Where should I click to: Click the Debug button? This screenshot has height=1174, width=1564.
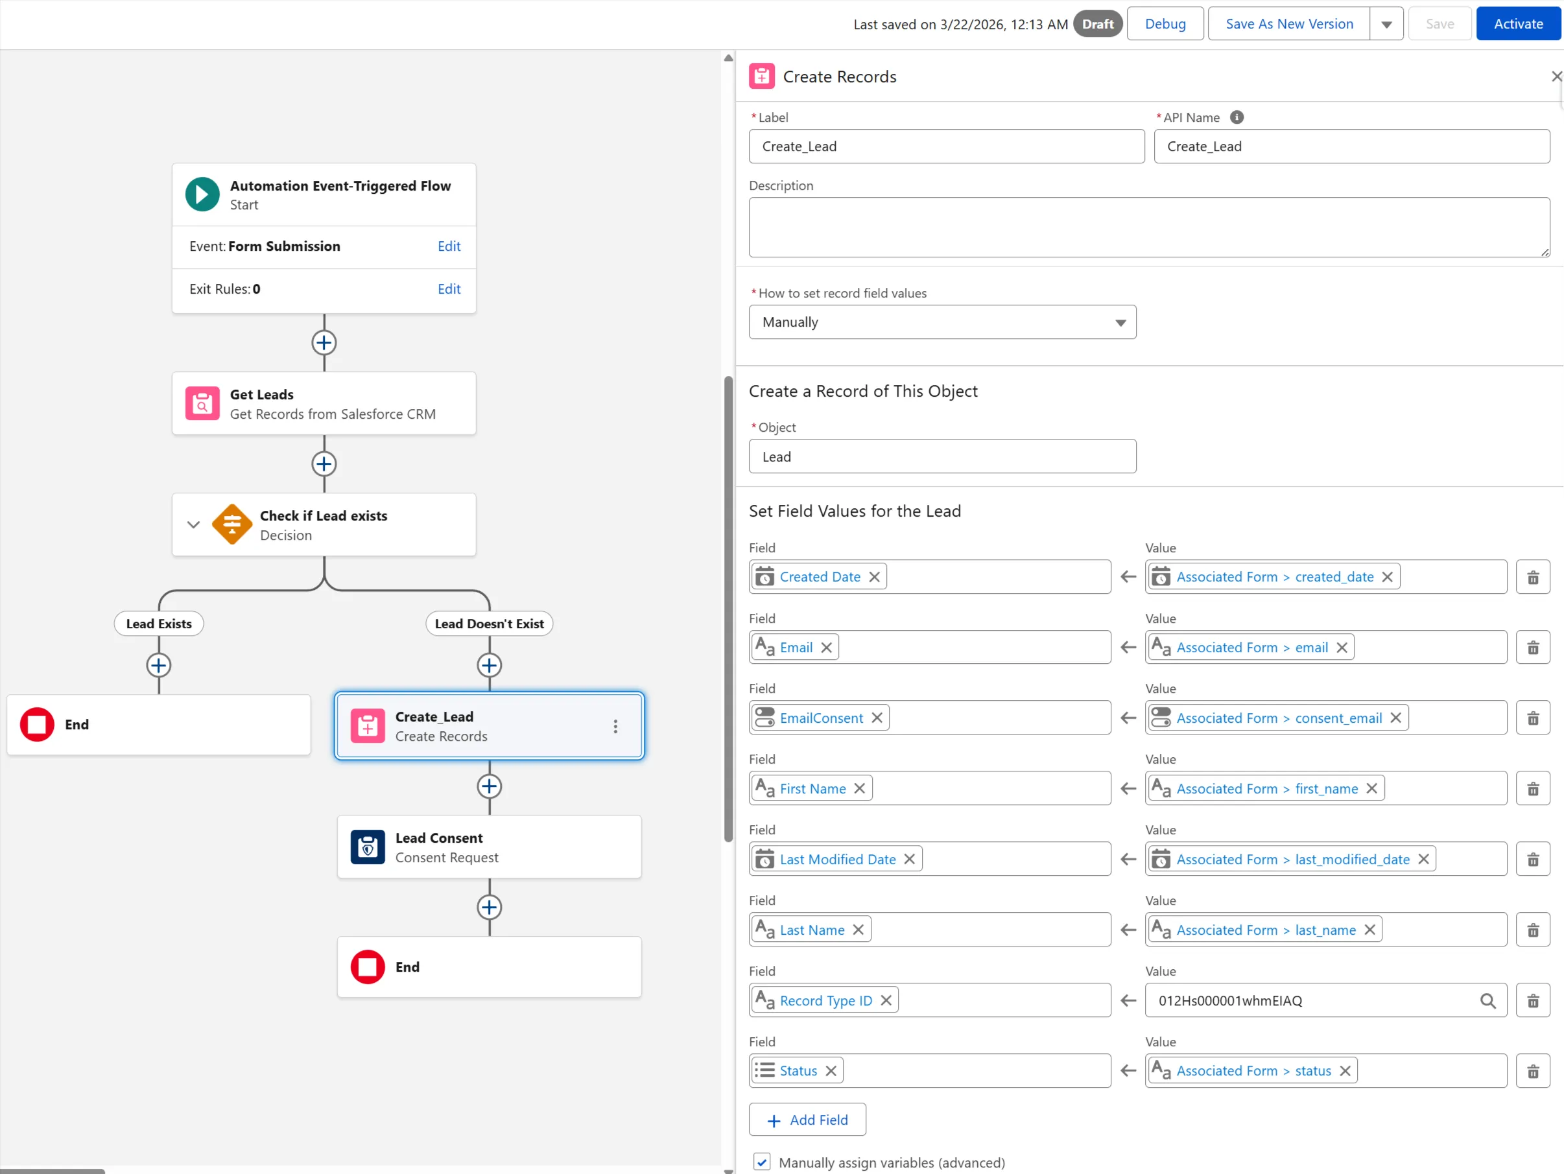tap(1165, 24)
